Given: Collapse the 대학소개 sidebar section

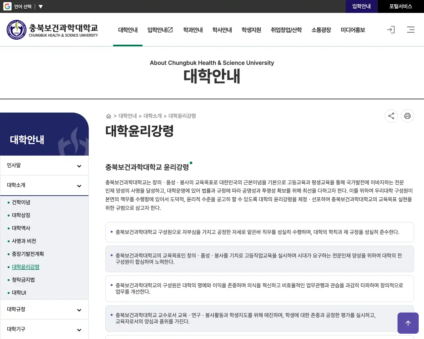Looking at the screenshot, I should point(44,185).
